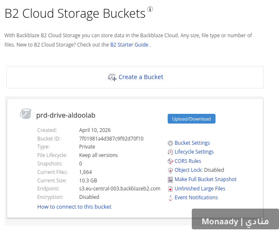
Task: Click the clock icon beside Lifecycle Settings
Action: (170, 152)
